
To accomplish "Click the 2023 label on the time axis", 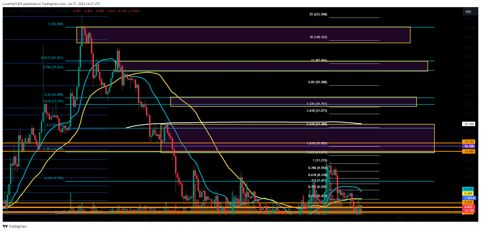I will pyautogui.click(x=230, y=218).
